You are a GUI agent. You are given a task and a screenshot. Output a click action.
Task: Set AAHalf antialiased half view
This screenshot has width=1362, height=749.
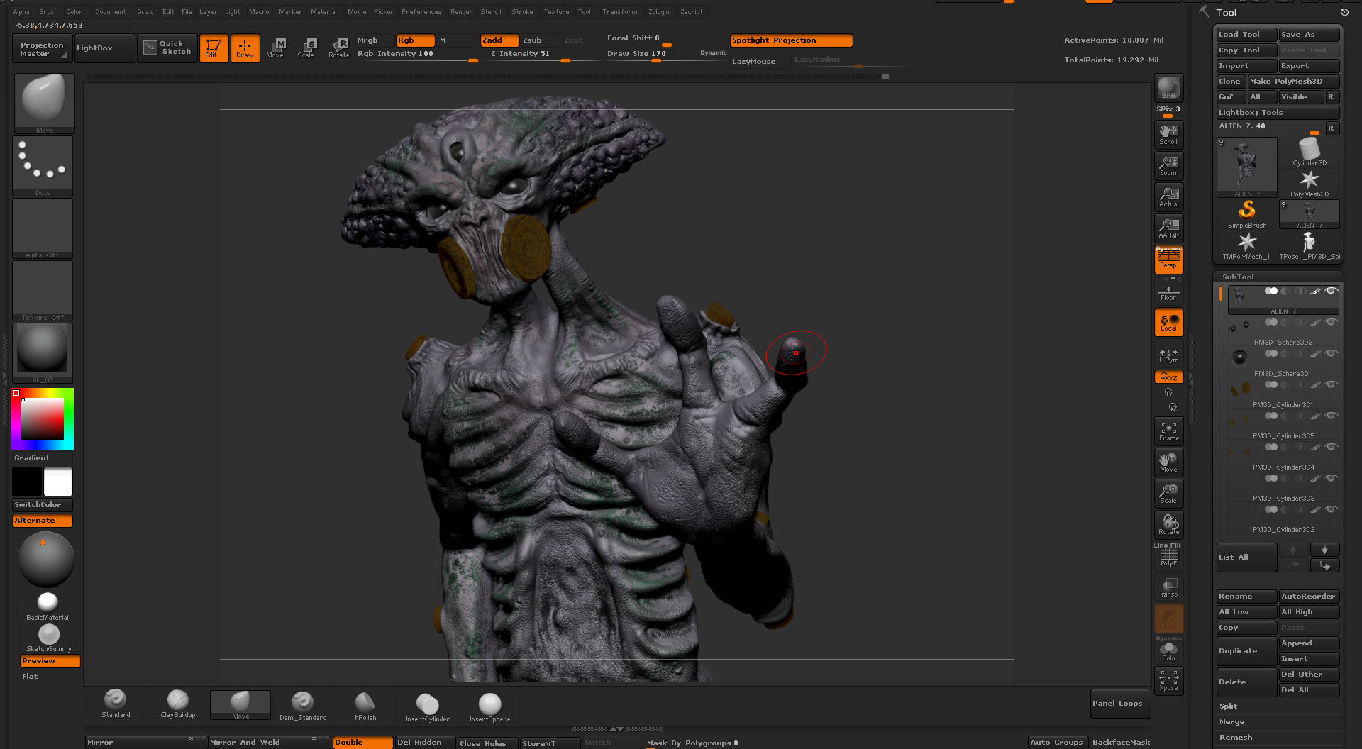click(1168, 228)
